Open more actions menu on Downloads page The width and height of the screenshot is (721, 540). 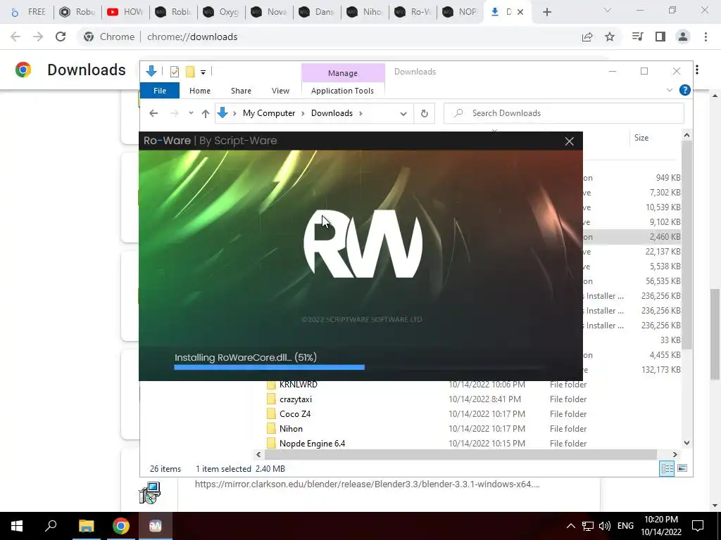pos(697,70)
